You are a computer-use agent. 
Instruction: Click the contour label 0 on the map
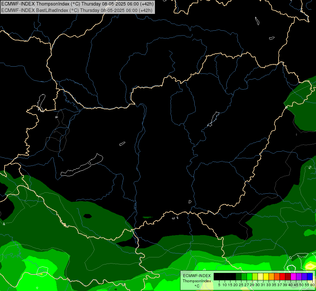point(291,258)
